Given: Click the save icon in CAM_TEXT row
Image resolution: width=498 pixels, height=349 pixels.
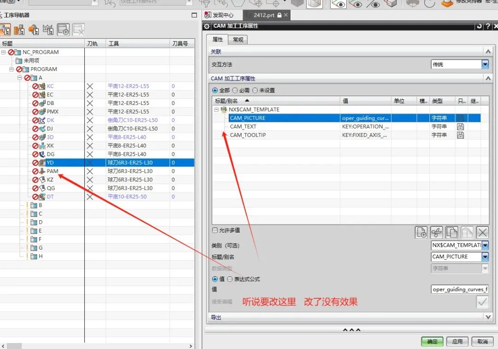Looking at the screenshot, I should (x=460, y=127).
